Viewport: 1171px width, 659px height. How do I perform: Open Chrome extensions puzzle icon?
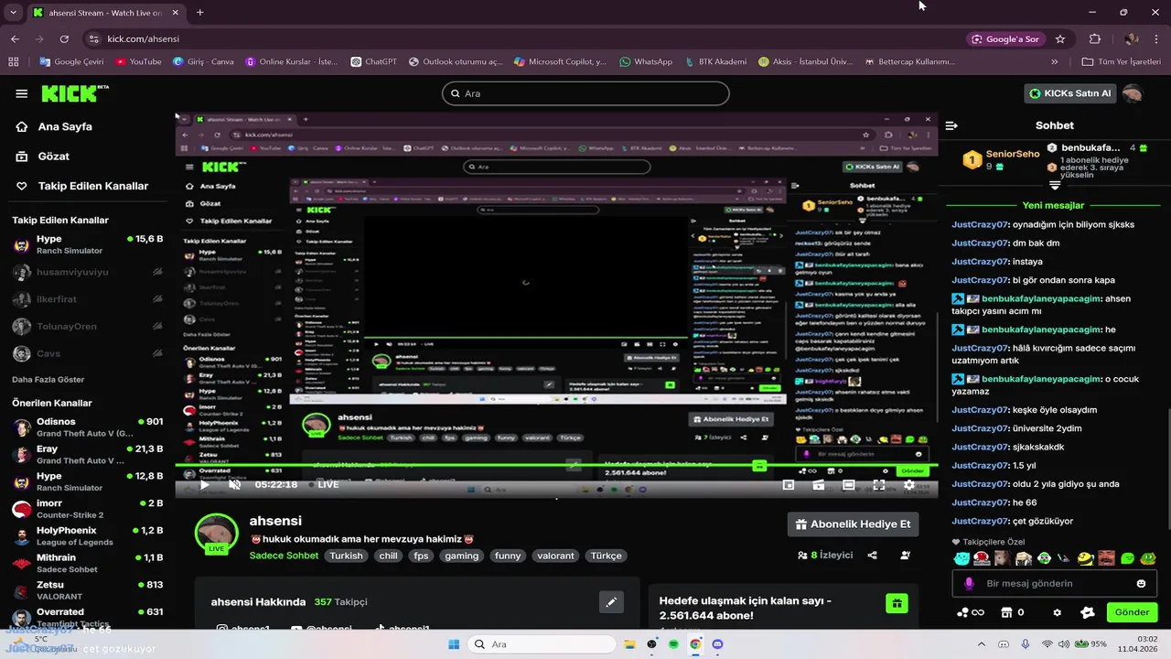pyautogui.click(x=1094, y=39)
